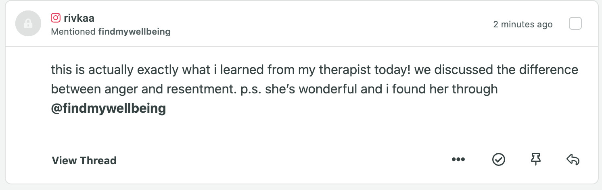Click the bold @findmywellbeing mention in message
The image size is (602, 190).
click(x=109, y=109)
